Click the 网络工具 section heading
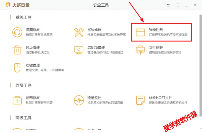202x133 pixels. pyautogui.click(x=23, y=85)
